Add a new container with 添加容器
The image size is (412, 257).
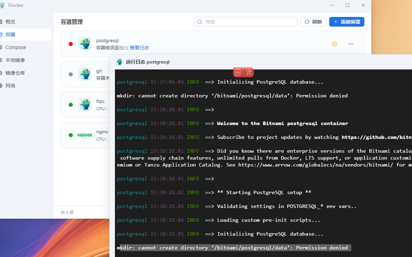click(346, 22)
